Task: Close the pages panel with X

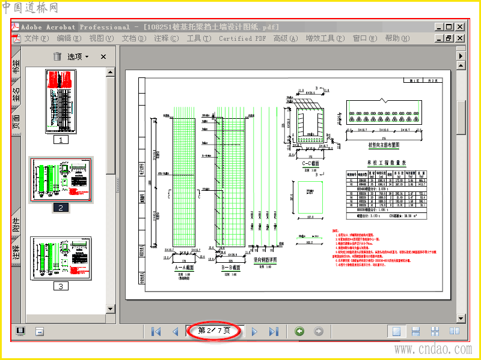Action: pyautogui.click(x=103, y=56)
